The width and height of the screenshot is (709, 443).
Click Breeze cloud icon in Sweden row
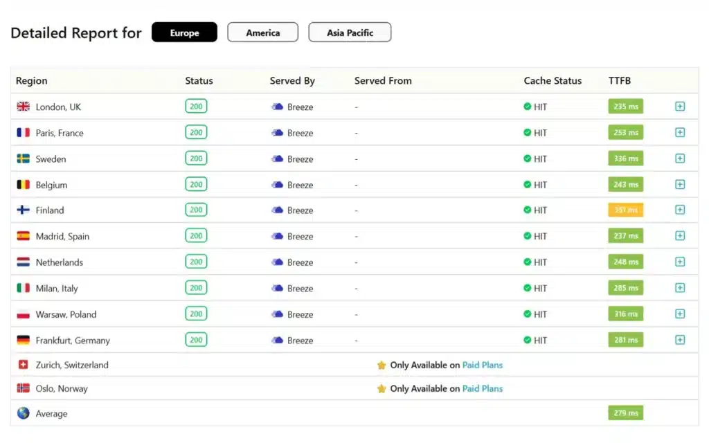[x=277, y=159]
